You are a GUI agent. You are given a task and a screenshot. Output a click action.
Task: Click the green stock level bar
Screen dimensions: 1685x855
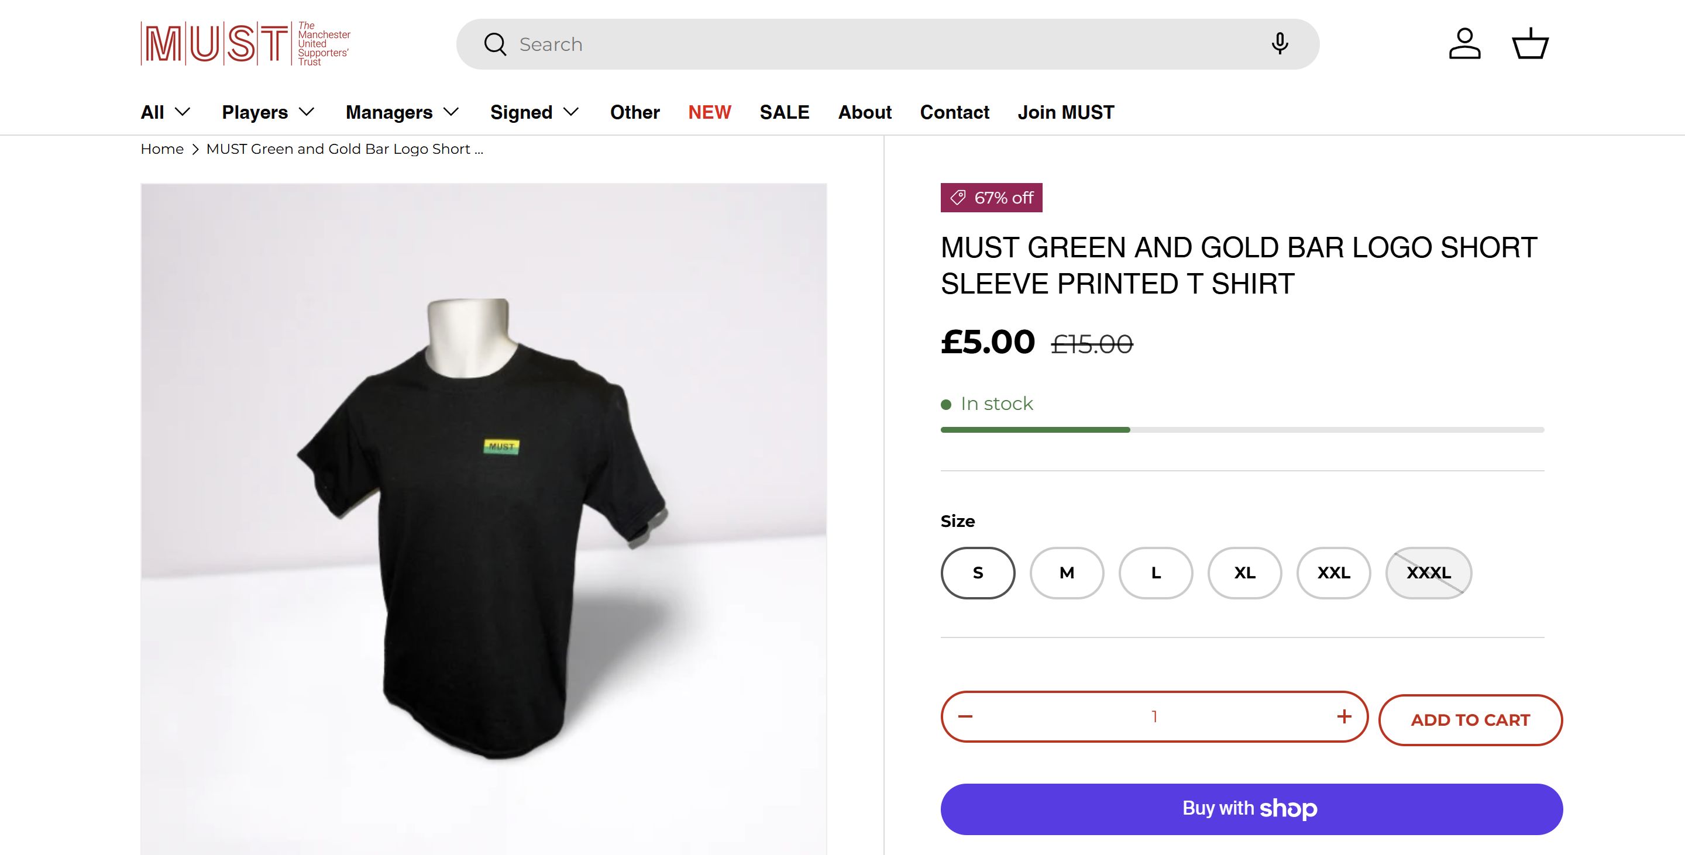(x=1035, y=429)
